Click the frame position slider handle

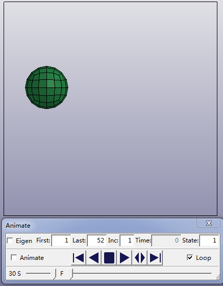click(x=70, y=274)
